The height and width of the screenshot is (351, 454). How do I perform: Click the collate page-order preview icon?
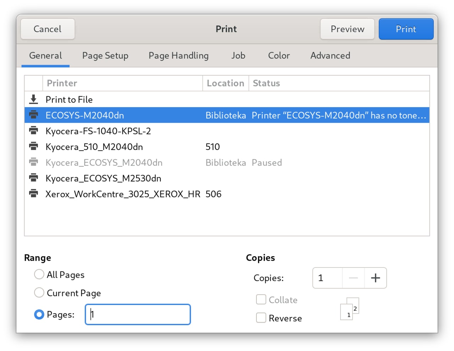coord(350,309)
